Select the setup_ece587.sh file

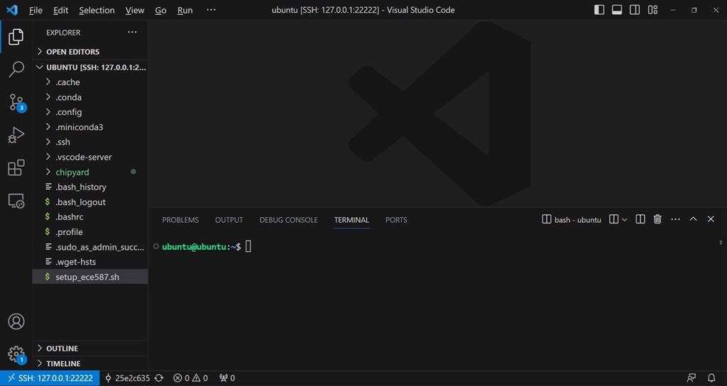(90, 277)
